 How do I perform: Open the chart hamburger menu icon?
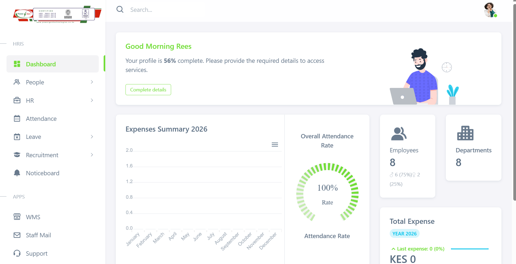point(275,145)
